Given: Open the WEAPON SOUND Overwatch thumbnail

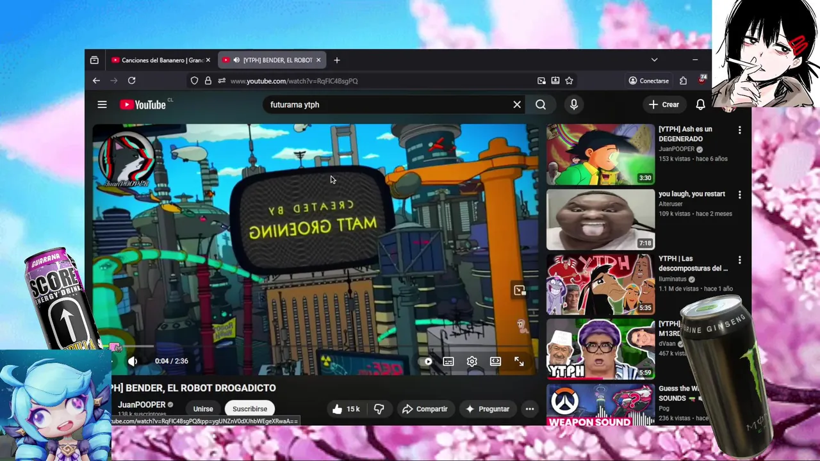Looking at the screenshot, I should coord(600,405).
